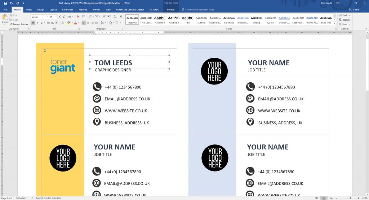369x200 pixels.
Task: Click Grow Font icon
Action: coord(60,17)
